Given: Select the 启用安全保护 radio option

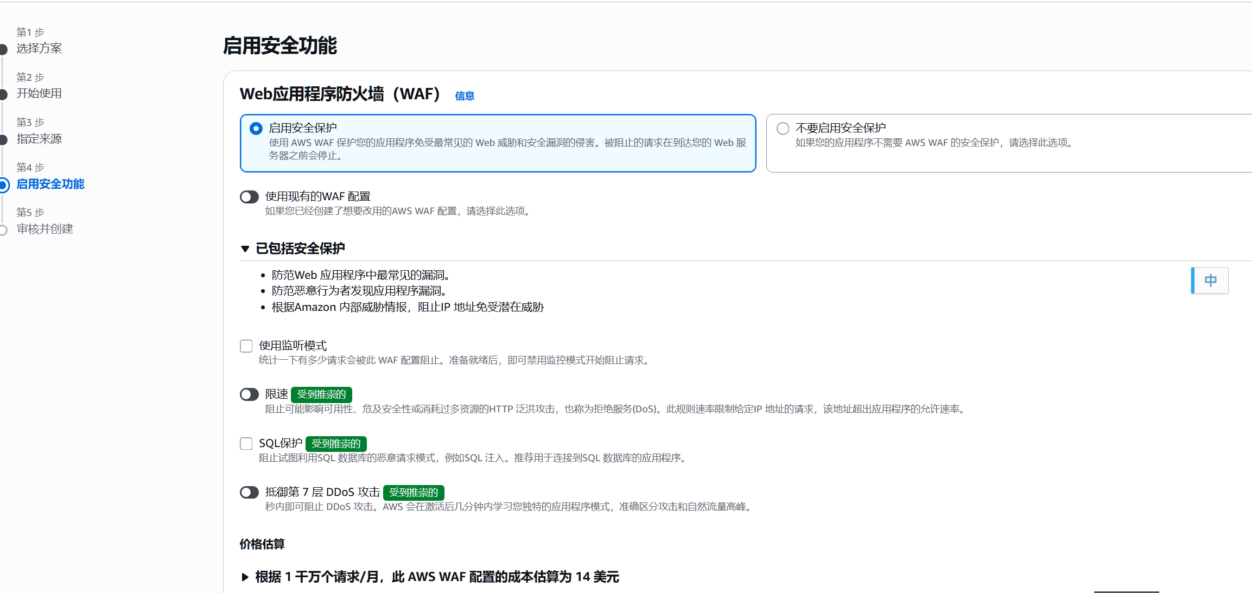Looking at the screenshot, I should [x=256, y=129].
